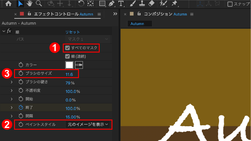Click opacity value 100.0%
The width and height of the screenshot is (251, 141).
tap(73, 91)
